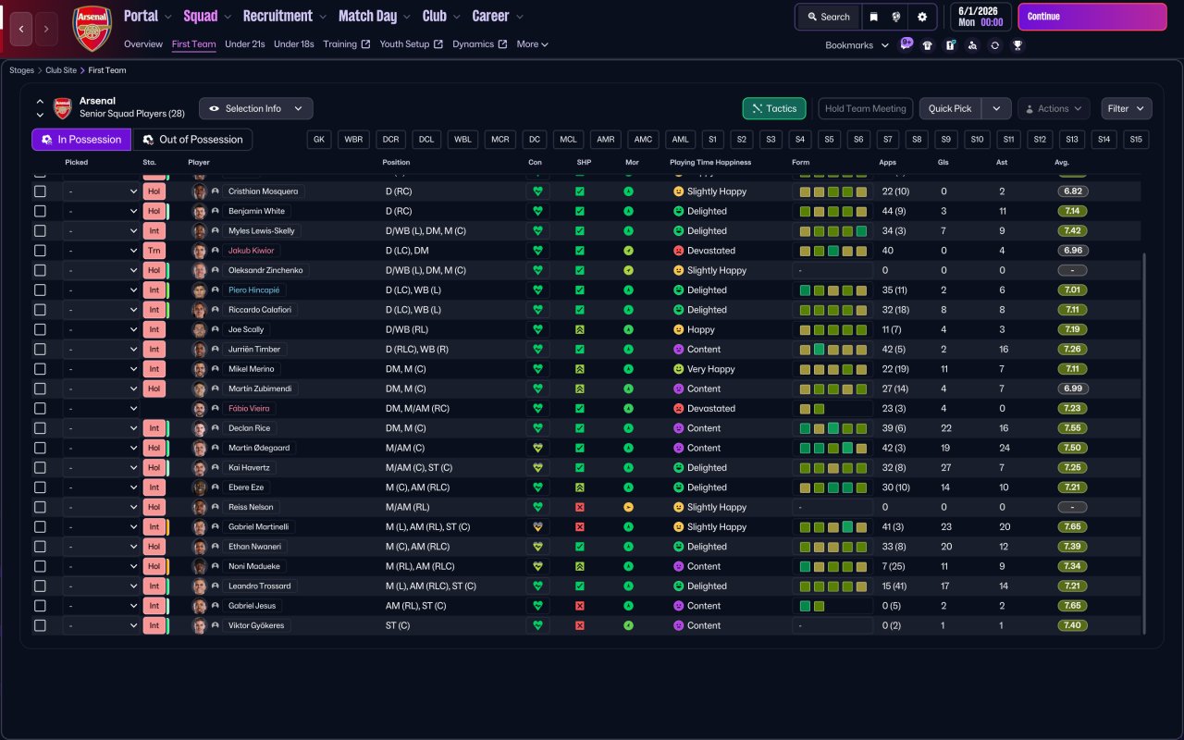Select the AMC position slot
Screen dimensions: 1184x740
643,140
